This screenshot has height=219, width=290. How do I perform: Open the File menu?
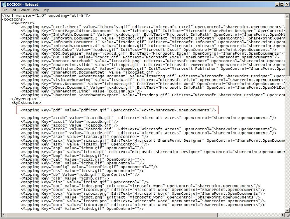[5, 10]
